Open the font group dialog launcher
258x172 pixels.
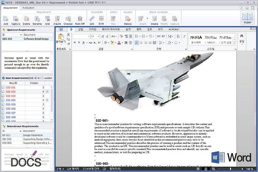[132, 49]
